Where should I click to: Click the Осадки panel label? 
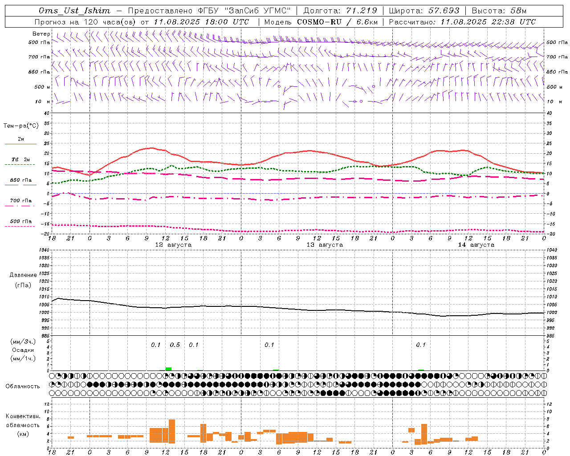[x=23, y=350]
